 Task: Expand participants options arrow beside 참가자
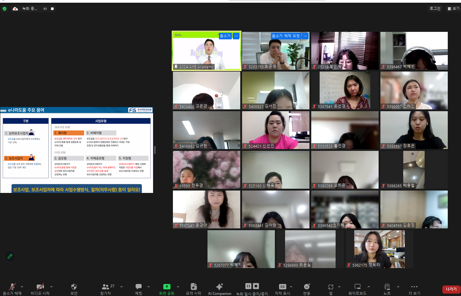pyautogui.click(x=121, y=287)
